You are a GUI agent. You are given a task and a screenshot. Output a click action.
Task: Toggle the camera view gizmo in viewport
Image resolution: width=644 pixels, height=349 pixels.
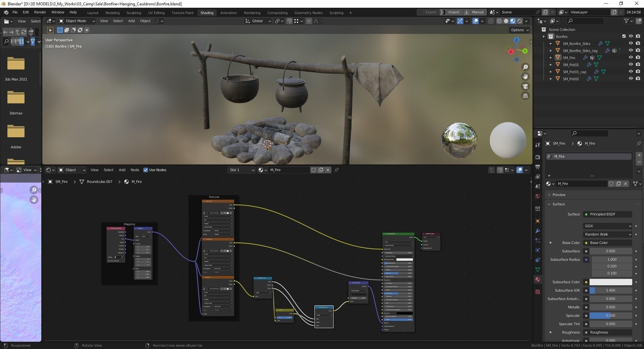[x=525, y=86]
